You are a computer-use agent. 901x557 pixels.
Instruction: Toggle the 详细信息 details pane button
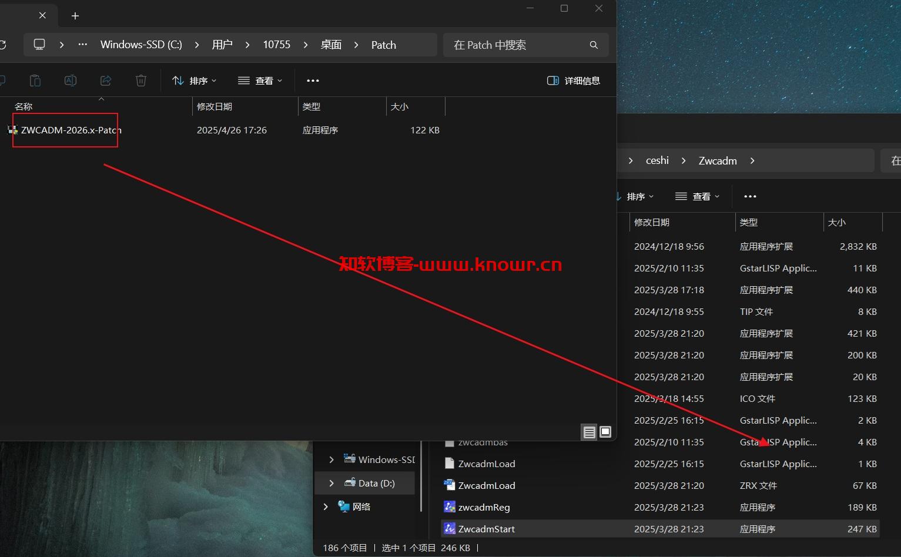[574, 80]
